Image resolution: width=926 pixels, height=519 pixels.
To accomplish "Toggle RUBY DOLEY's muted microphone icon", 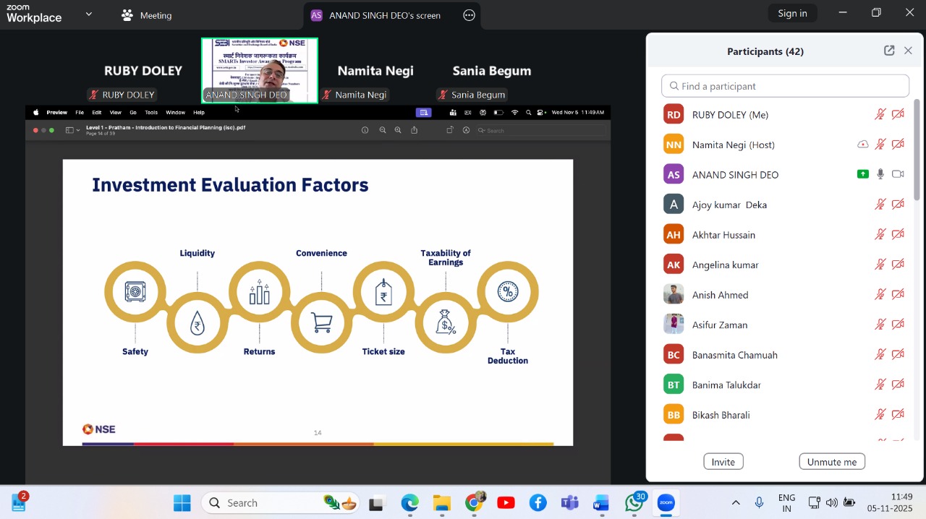I will point(880,115).
